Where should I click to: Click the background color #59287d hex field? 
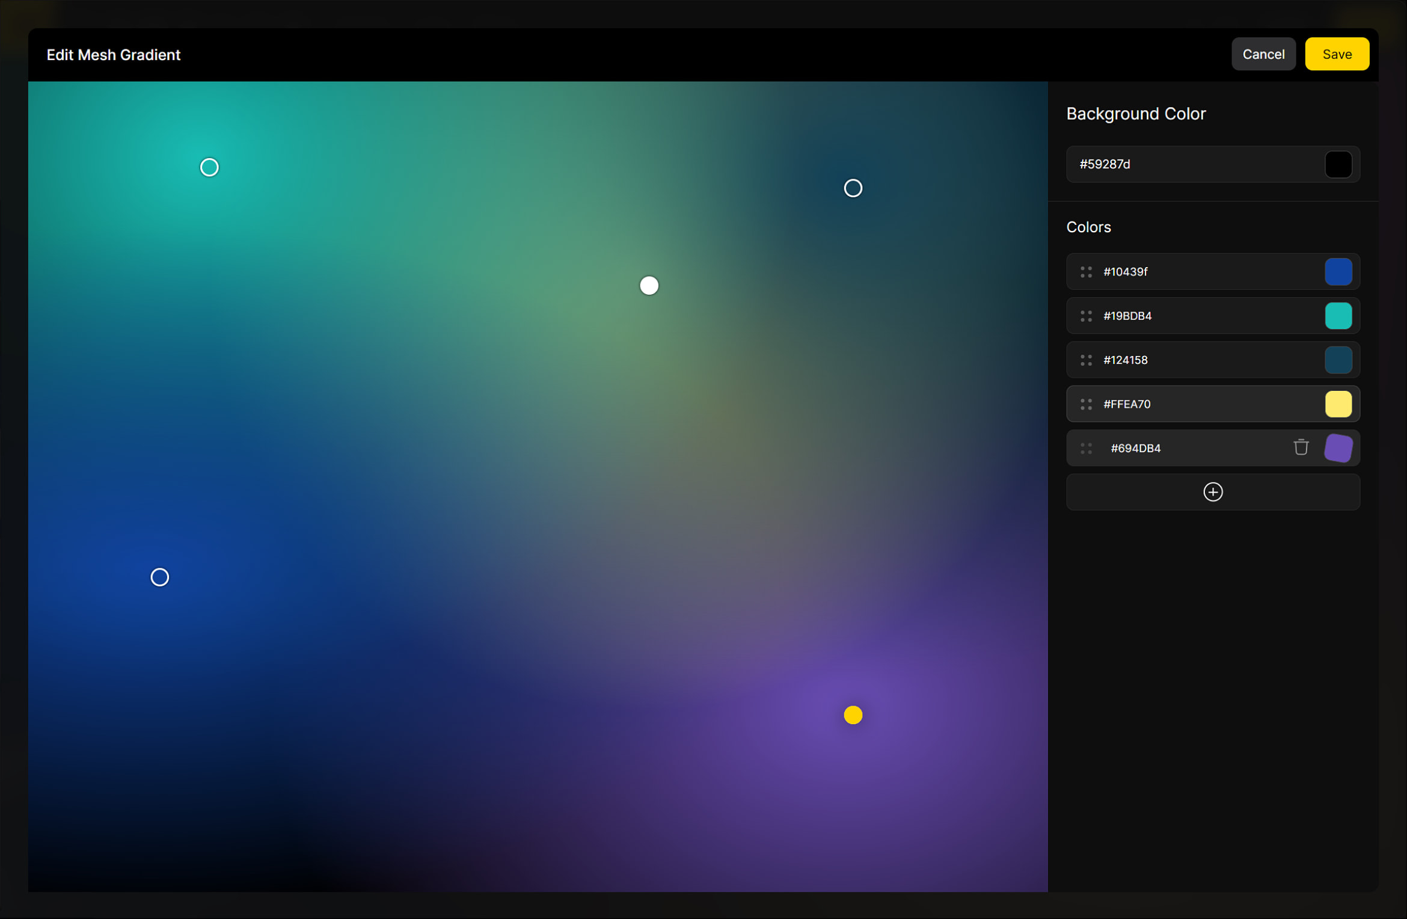click(x=1191, y=164)
